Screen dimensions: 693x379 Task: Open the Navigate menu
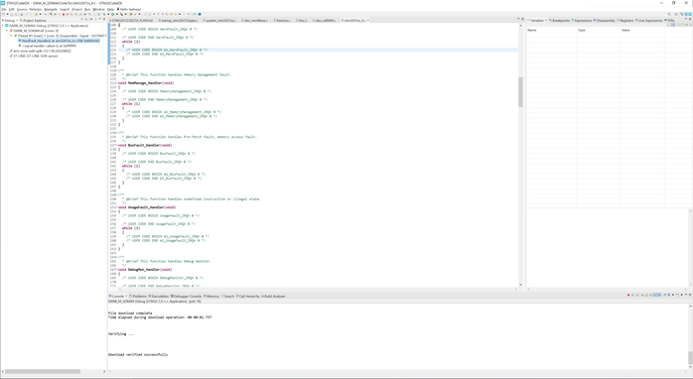point(51,9)
